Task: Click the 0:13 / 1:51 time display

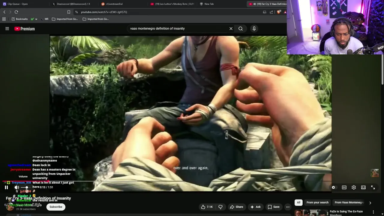Action: coord(46,187)
